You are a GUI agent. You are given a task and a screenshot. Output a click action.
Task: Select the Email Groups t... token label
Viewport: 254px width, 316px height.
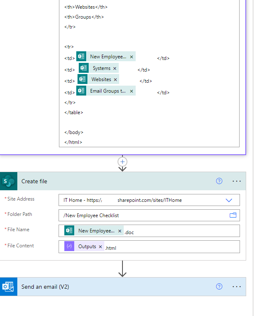coord(108,91)
